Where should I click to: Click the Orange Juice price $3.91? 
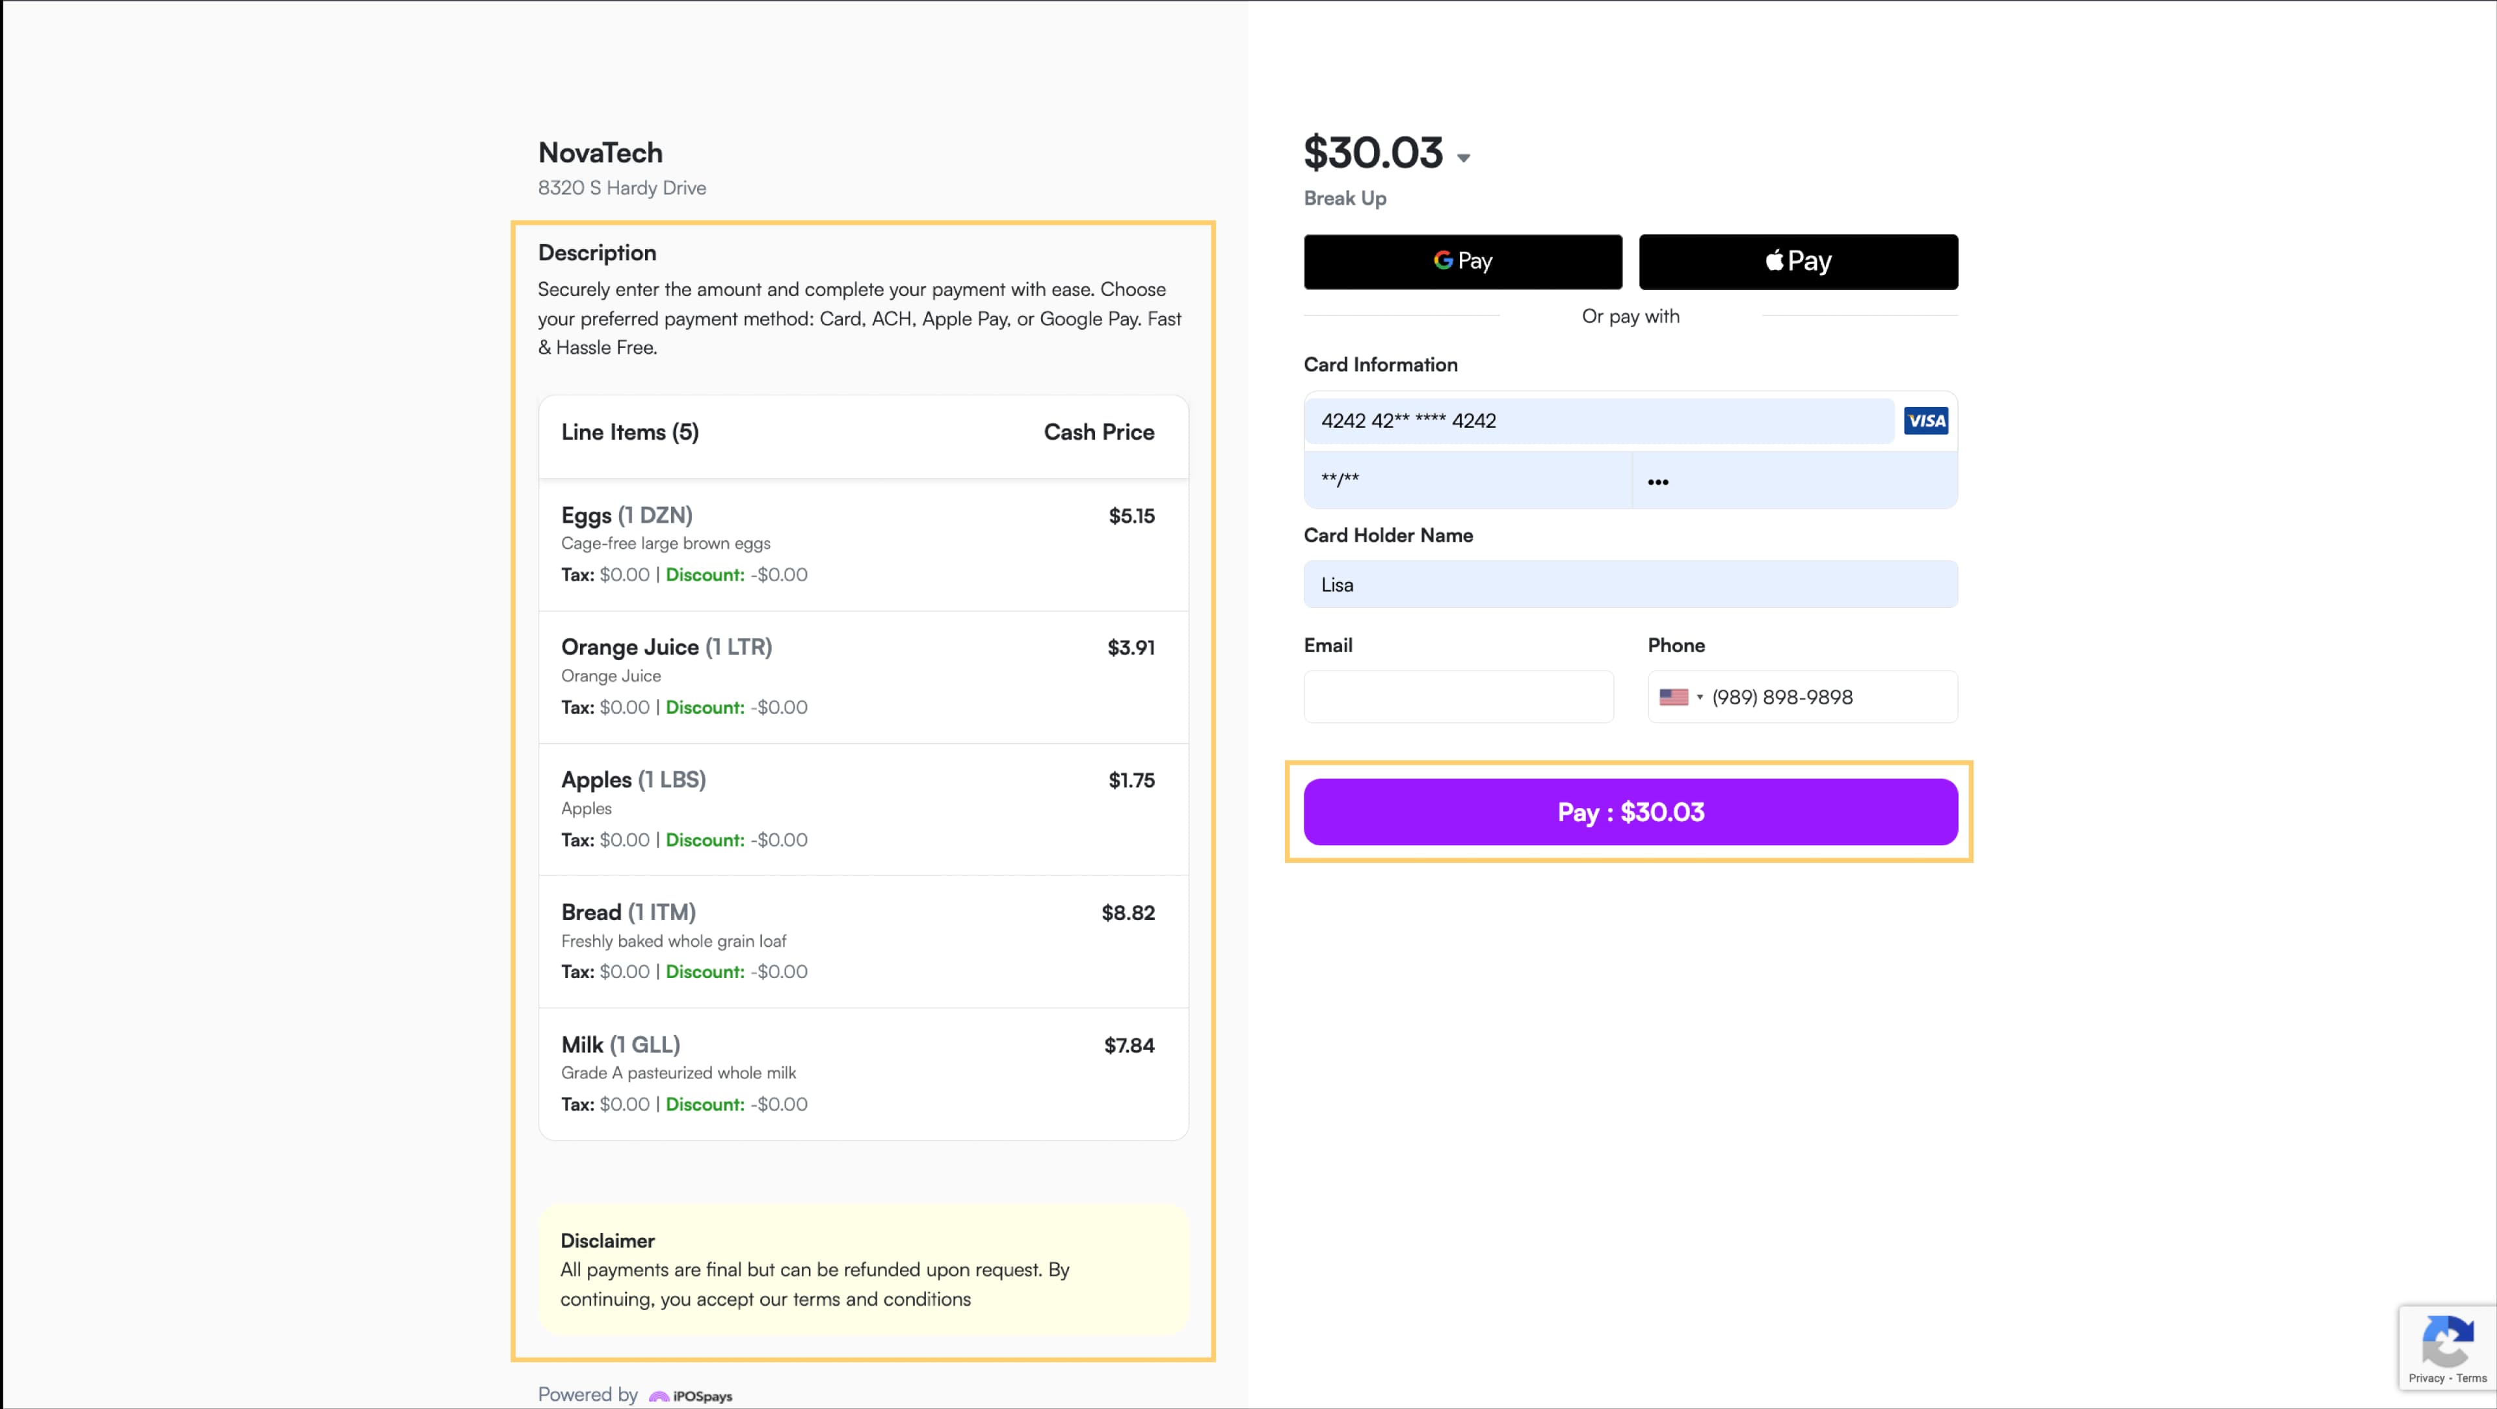coord(1130,648)
